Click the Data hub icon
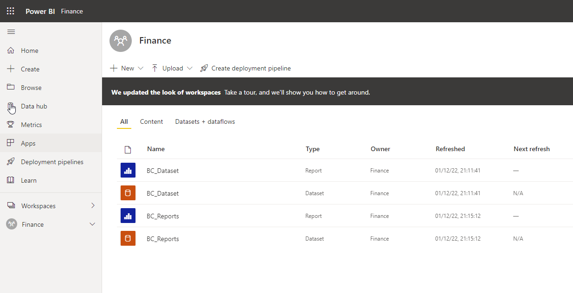Viewport: 573px width, 293px height. coord(11,106)
